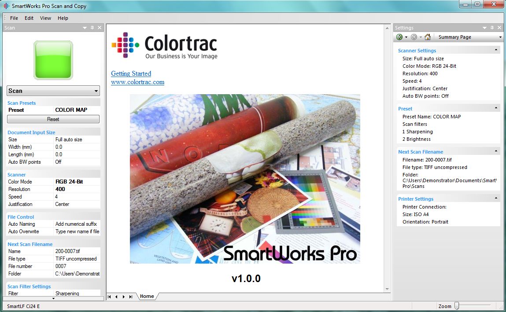Viewport: 506px width, 312px height.
Task: Click Size: ISO A4 in Printer Settings
Action: [415, 214]
